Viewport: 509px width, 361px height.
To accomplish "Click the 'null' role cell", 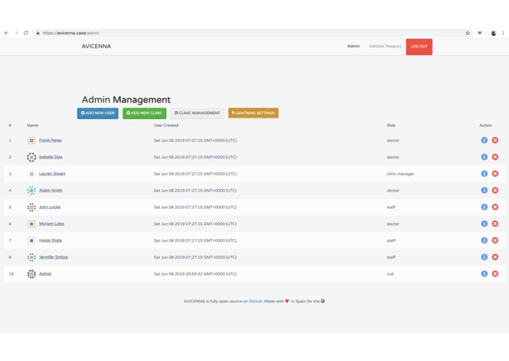I will tap(390, 274).
